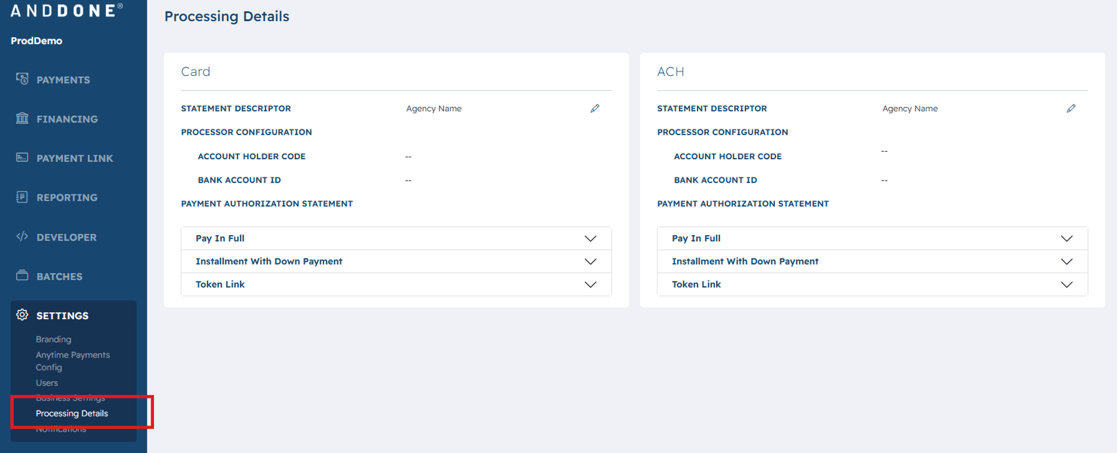Click the Card section title
This screenshot has width=1117, height=453.
(195, 71)
